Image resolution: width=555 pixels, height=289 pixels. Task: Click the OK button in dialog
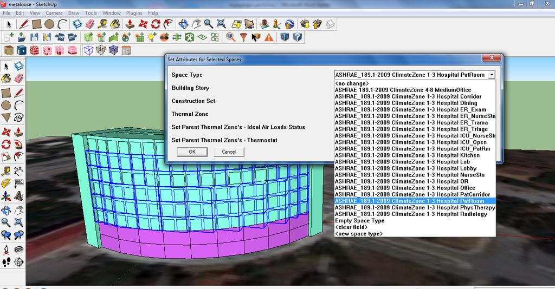click(192, 152)
